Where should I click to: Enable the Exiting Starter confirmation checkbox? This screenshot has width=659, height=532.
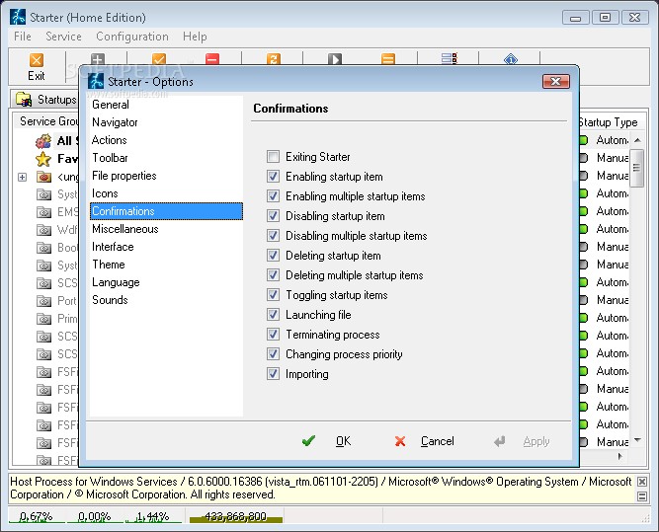pyautogui.click(x=274, y=157)
